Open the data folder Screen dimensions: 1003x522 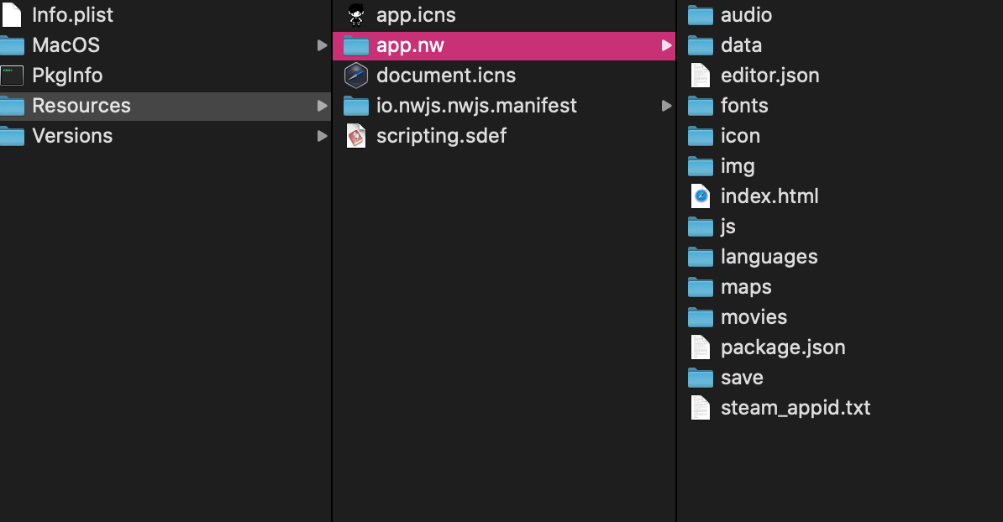[740, 45]
